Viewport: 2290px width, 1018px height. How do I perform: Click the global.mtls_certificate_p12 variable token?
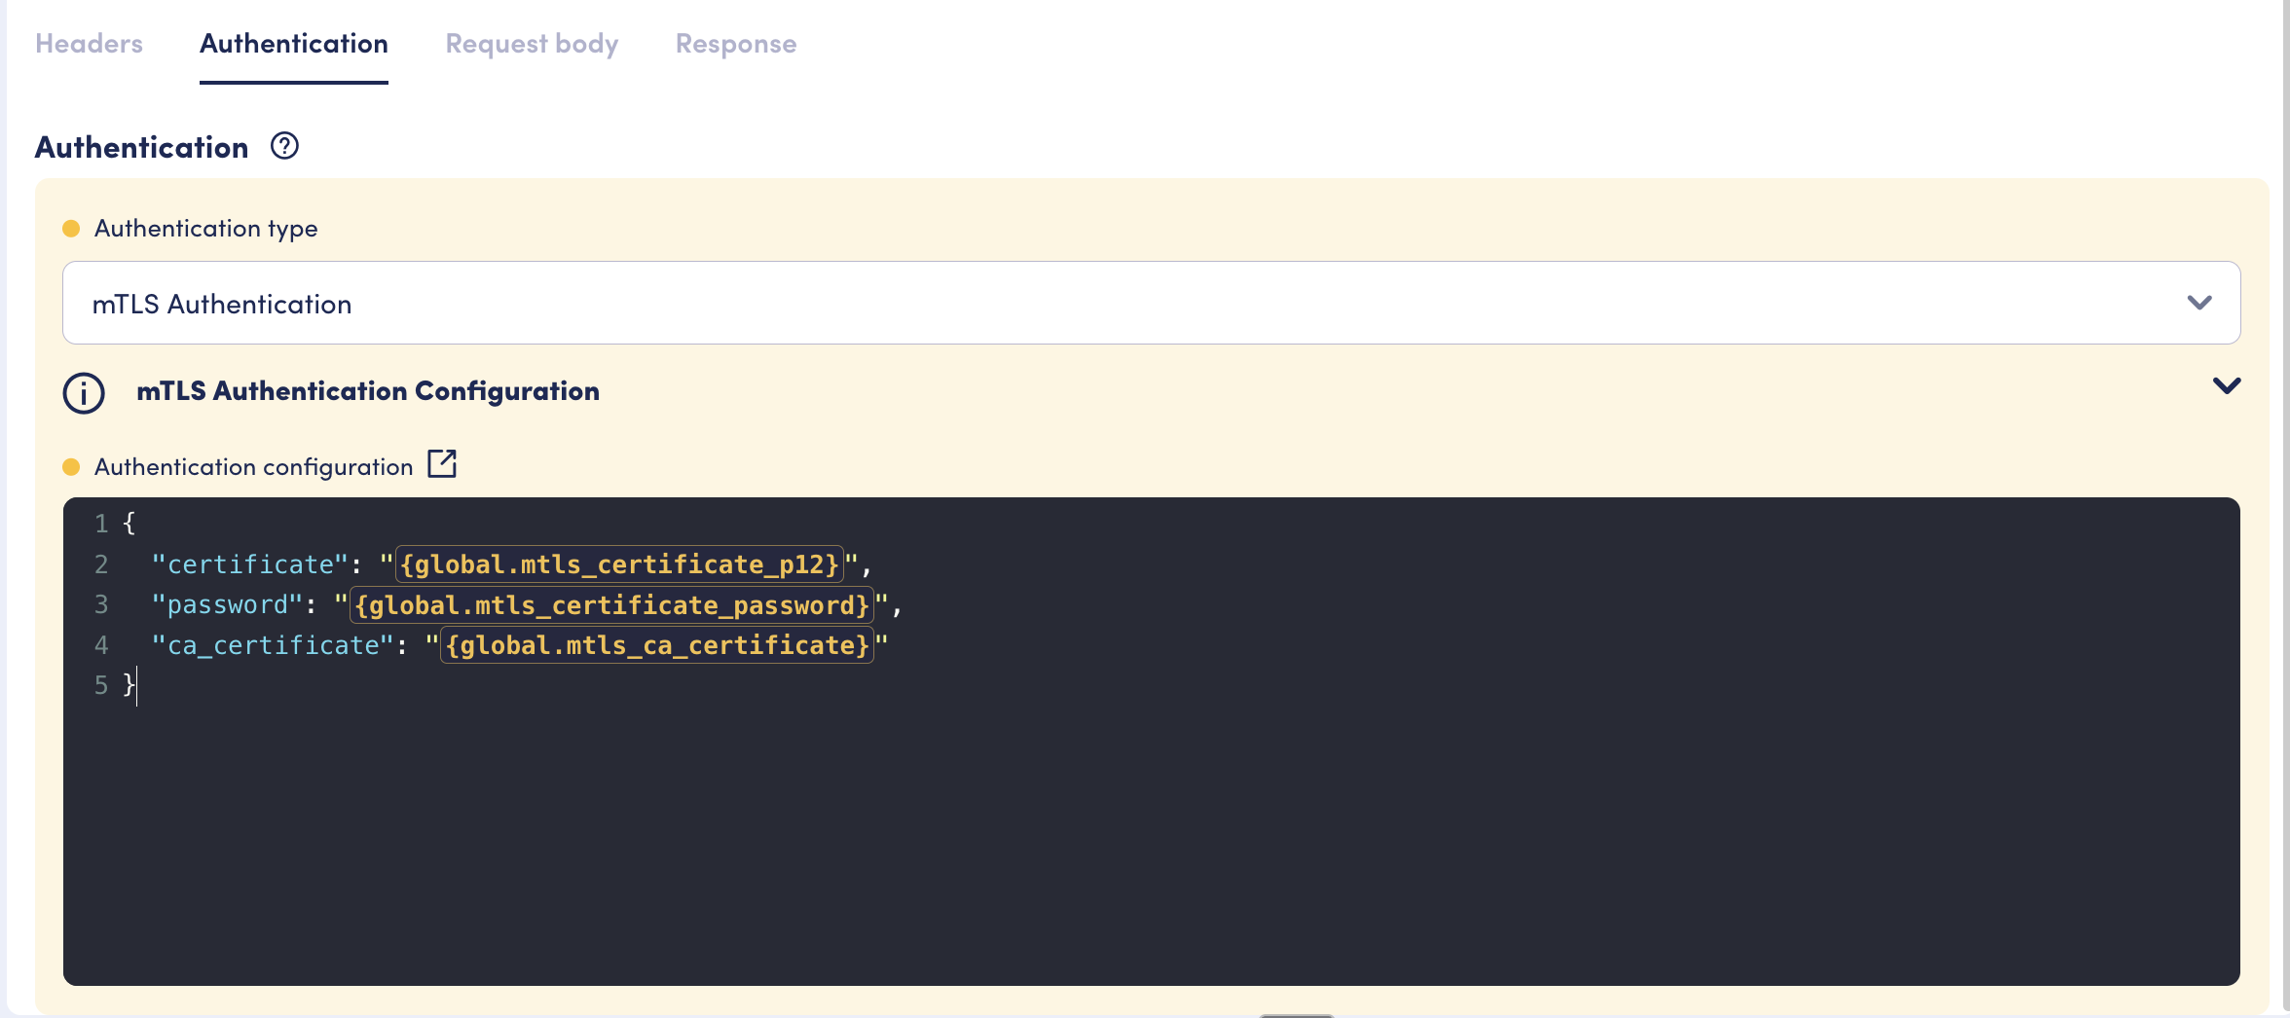click(619, 564)
